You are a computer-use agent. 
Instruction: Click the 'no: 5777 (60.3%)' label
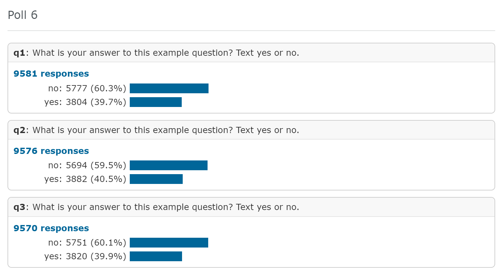[87, 88]
